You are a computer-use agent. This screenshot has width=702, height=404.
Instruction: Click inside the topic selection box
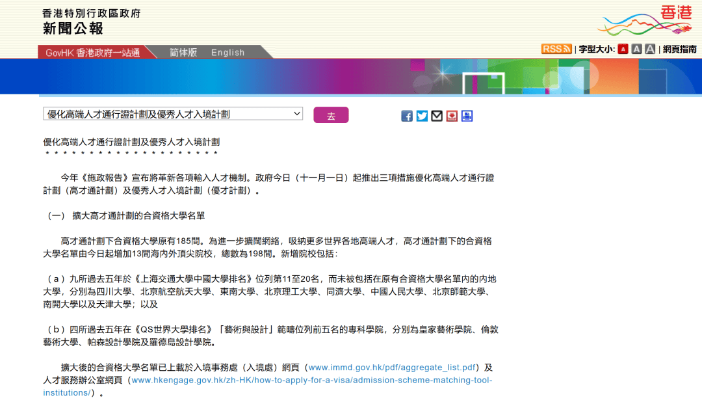162,113
